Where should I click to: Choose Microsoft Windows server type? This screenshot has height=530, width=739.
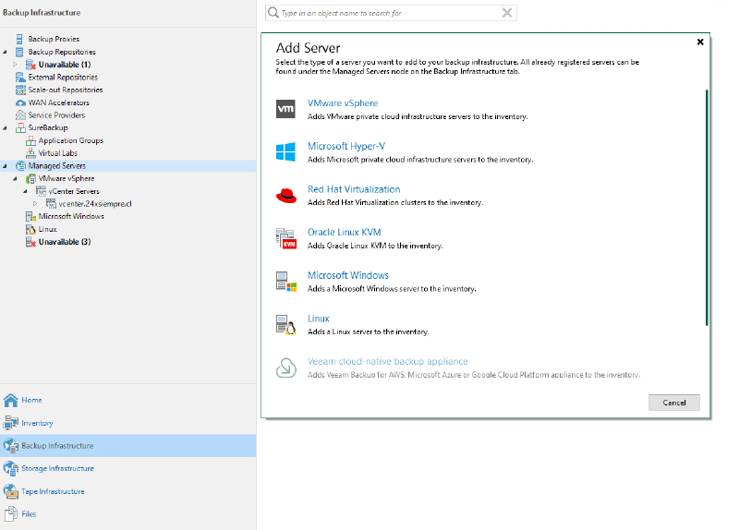click(348, 275)
